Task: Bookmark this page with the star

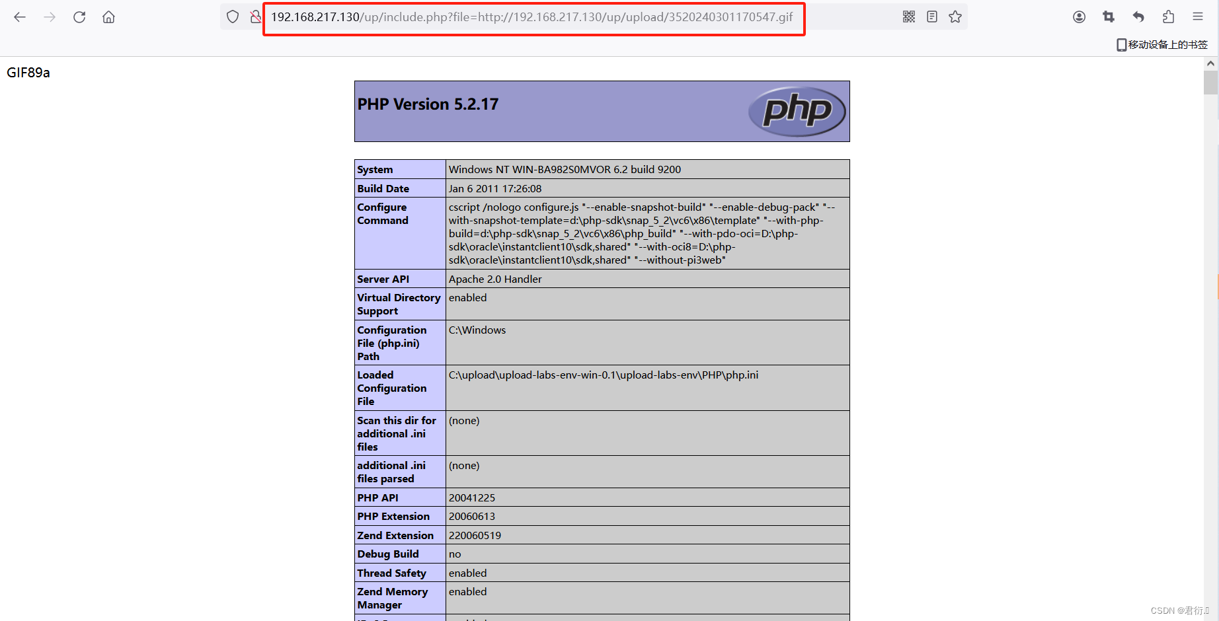Action: pos(955,17)
